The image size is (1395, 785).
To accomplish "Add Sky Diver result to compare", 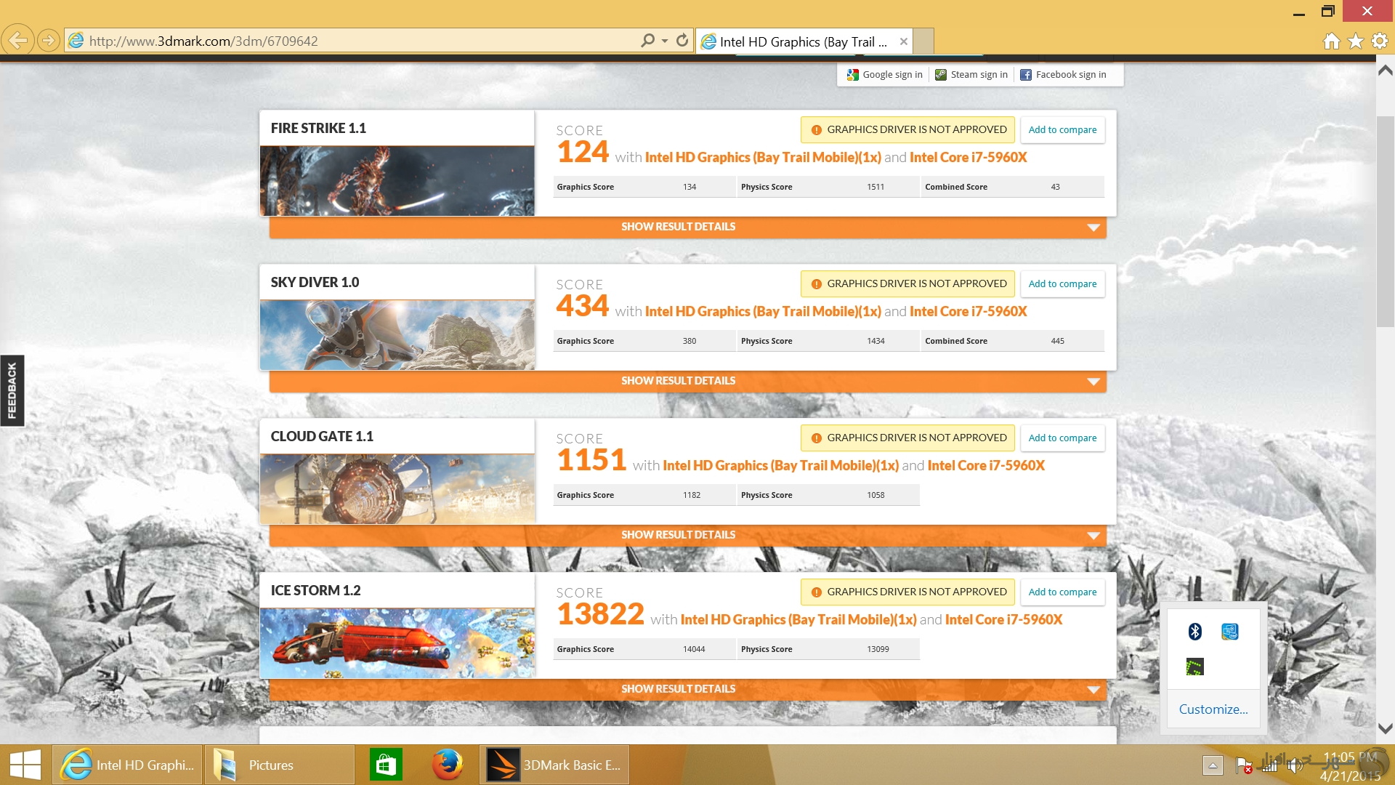I will (x=1062, y=284).
